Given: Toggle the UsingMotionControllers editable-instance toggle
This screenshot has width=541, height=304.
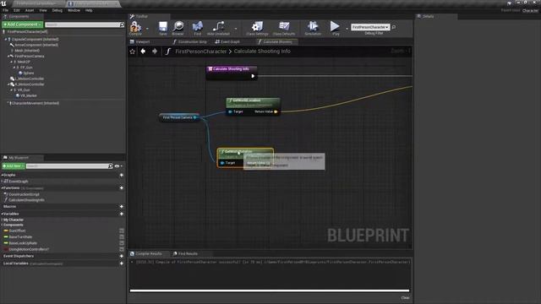Looking at the screenshot, I should coord(122,249).
